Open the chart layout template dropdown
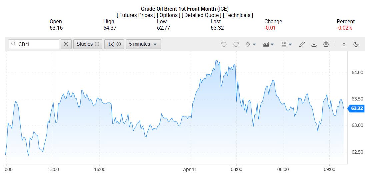The width and height of the screenshot is (365, 173). [x=286, y=44]
